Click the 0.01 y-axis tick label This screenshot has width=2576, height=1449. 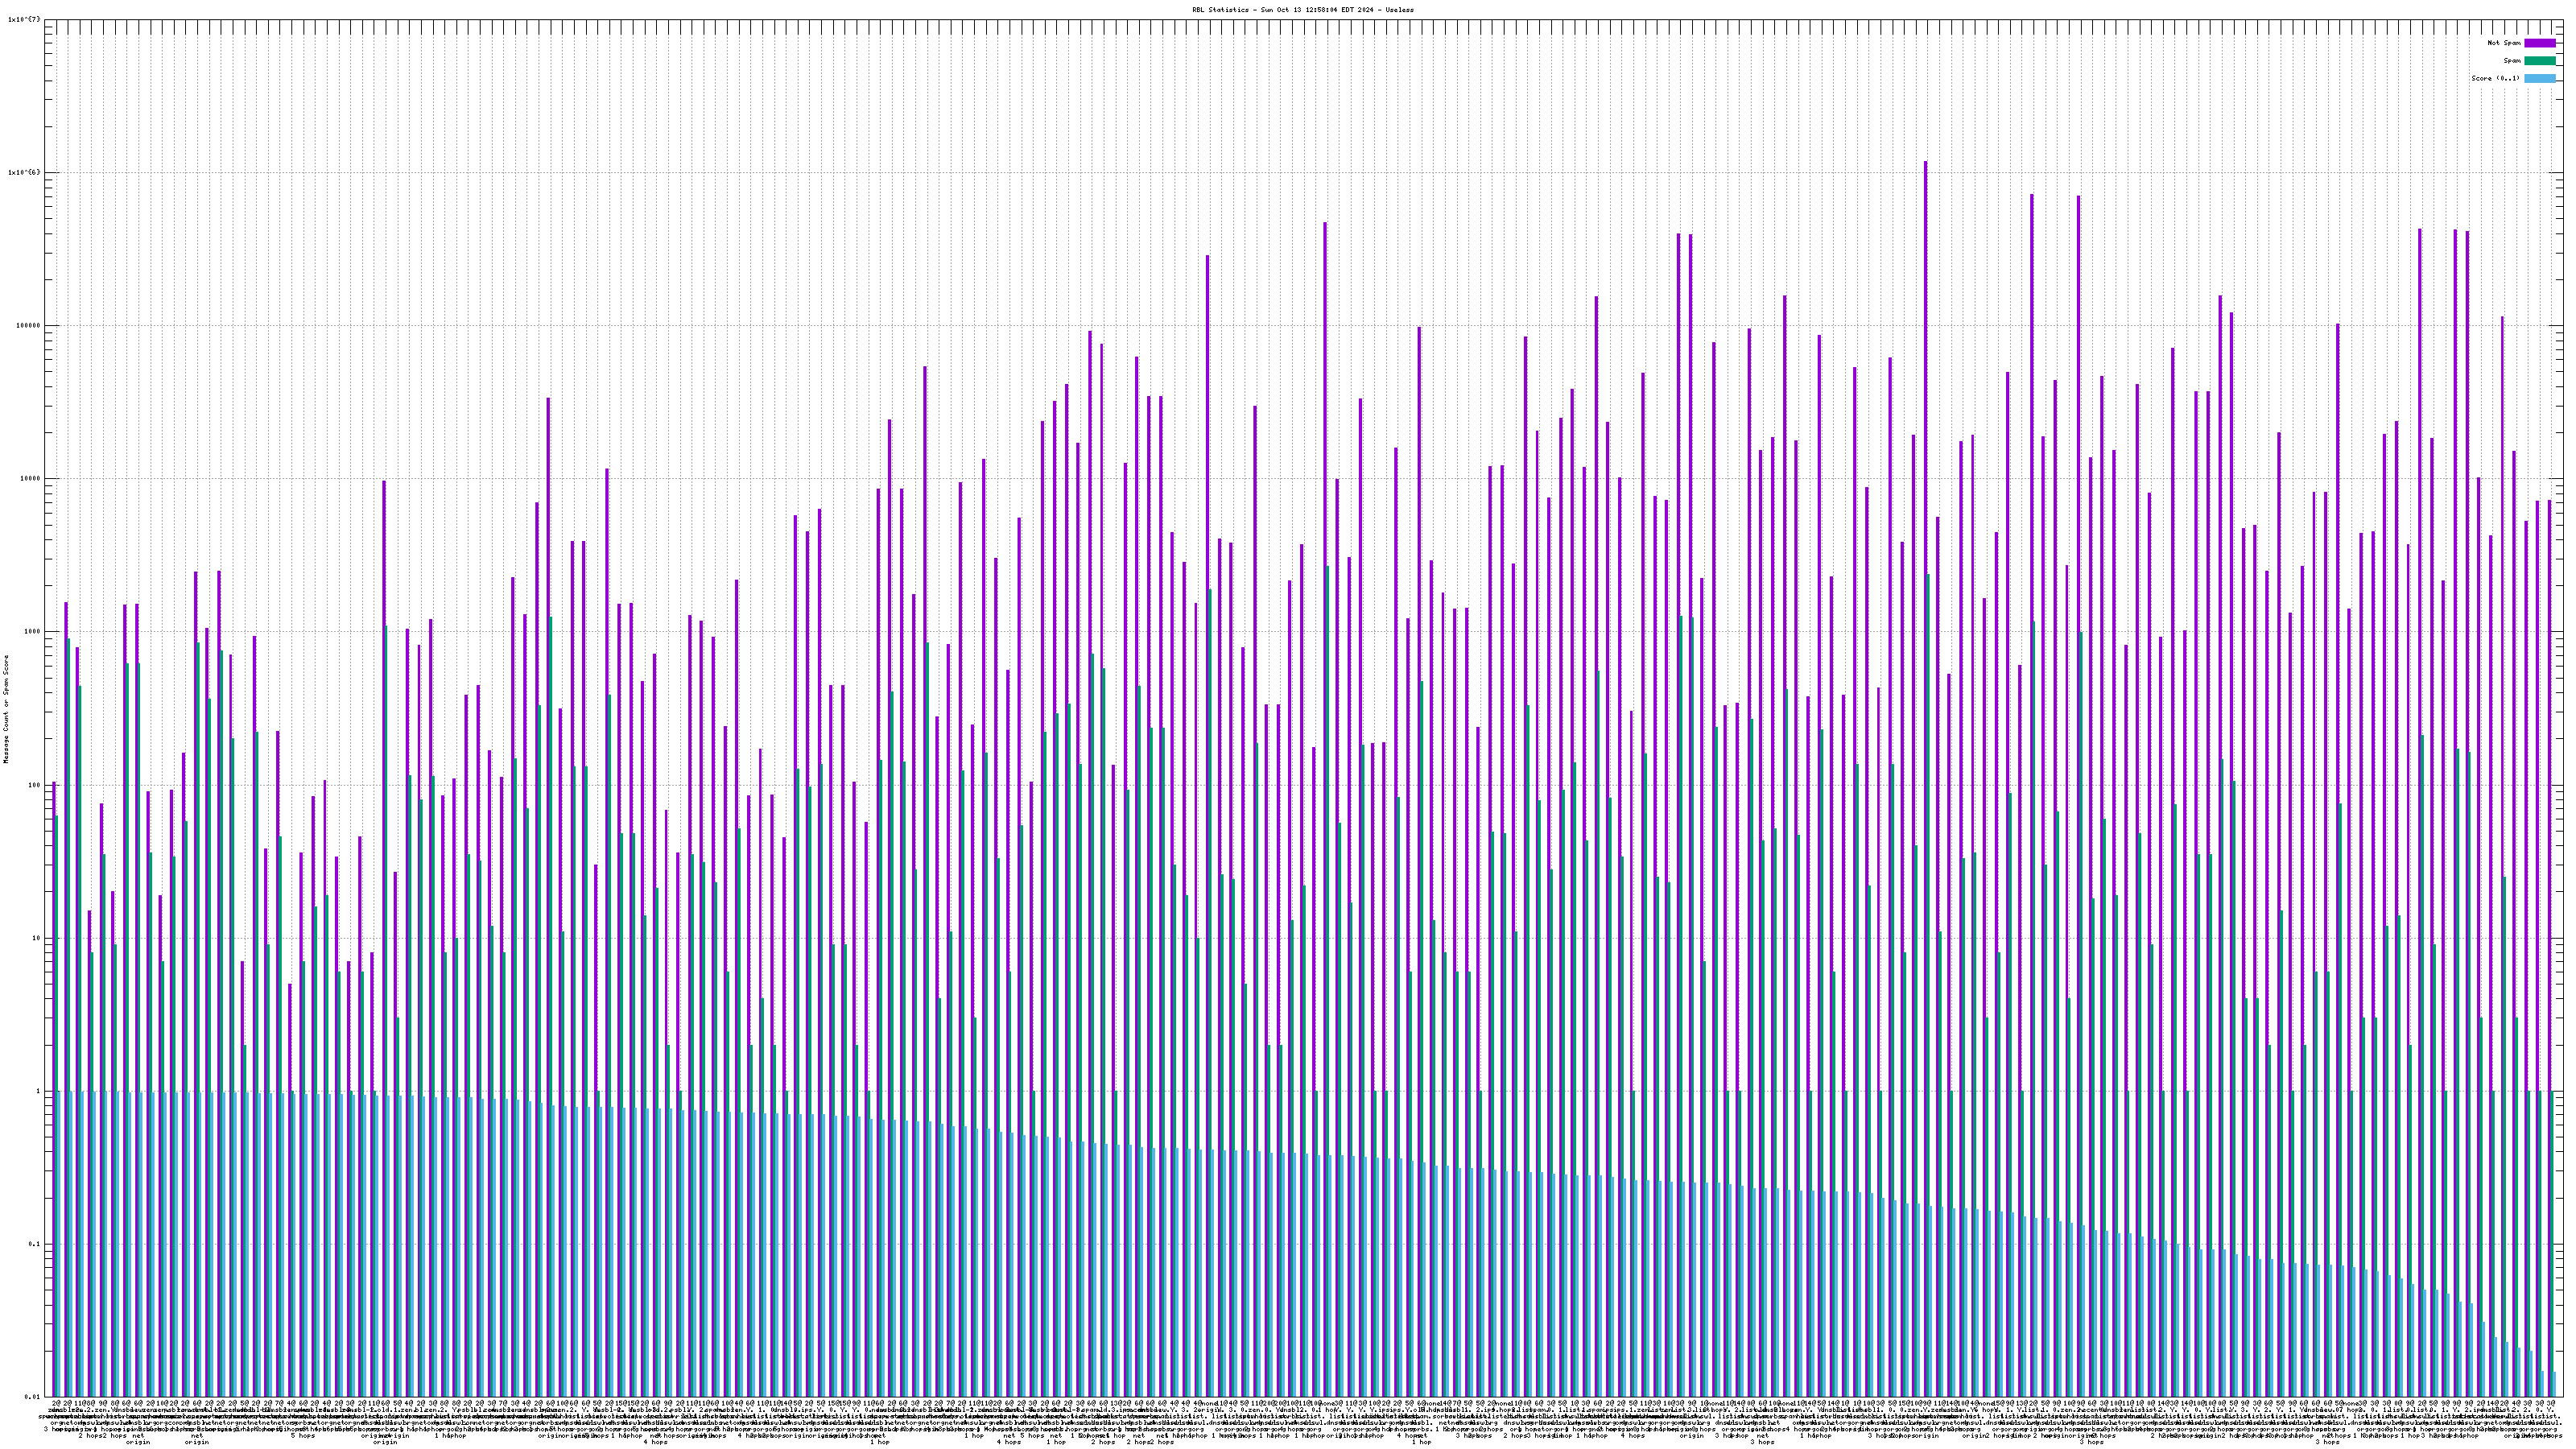[x=32, y=1397]
